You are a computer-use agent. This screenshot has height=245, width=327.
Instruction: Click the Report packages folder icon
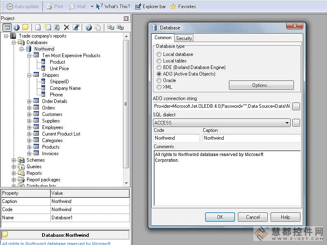pyautogui.click(x=21, y=179)
